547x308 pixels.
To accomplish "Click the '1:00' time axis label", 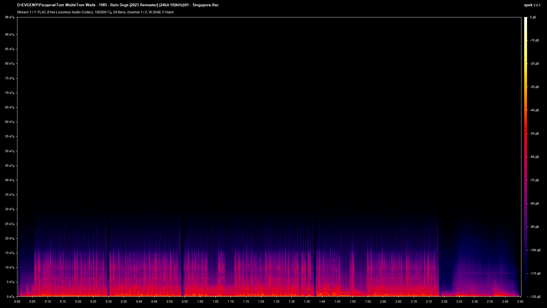I will pos(200,302).
